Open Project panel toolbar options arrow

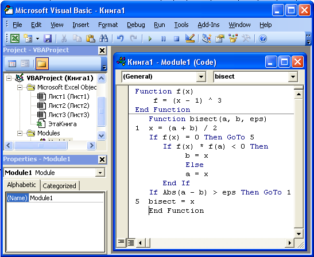coord(104,67)
